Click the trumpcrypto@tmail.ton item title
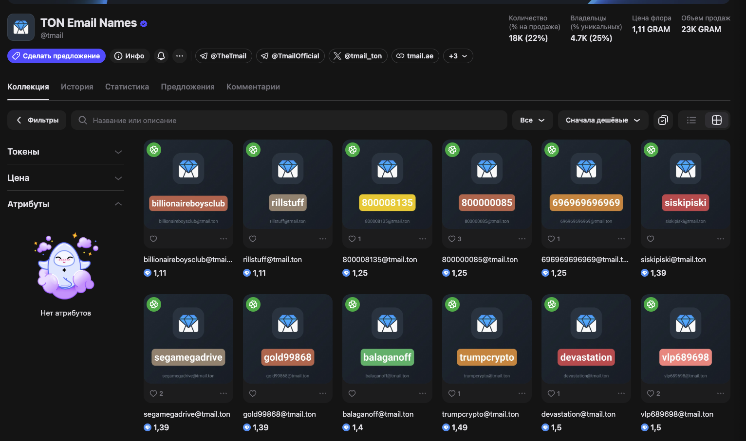 [x=481, y=414]
